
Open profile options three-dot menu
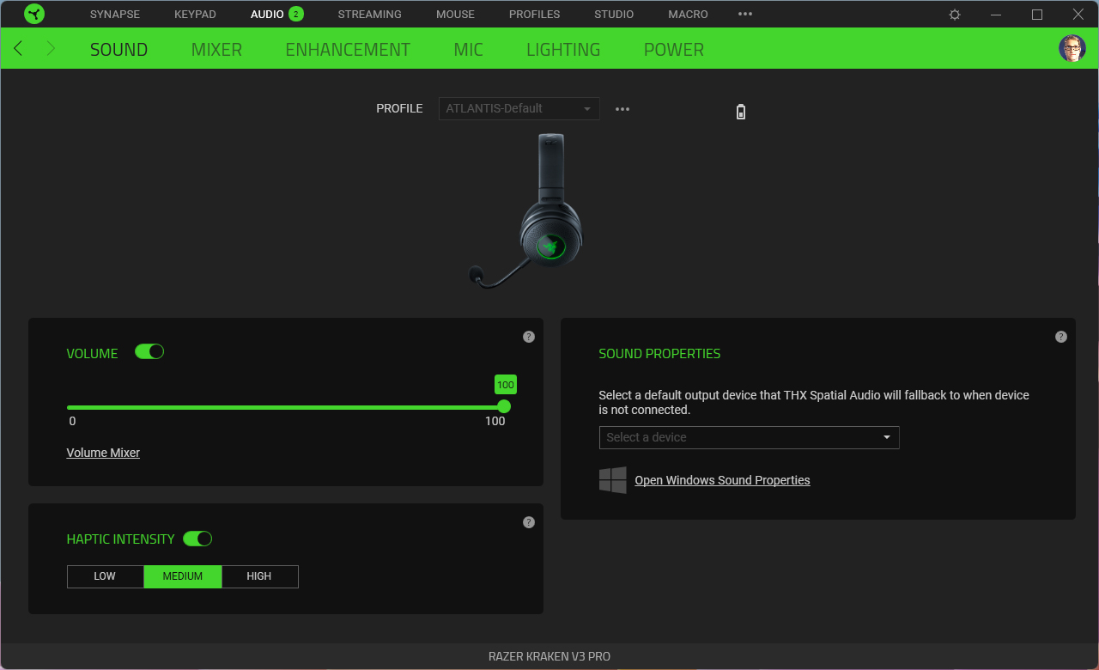622,109
